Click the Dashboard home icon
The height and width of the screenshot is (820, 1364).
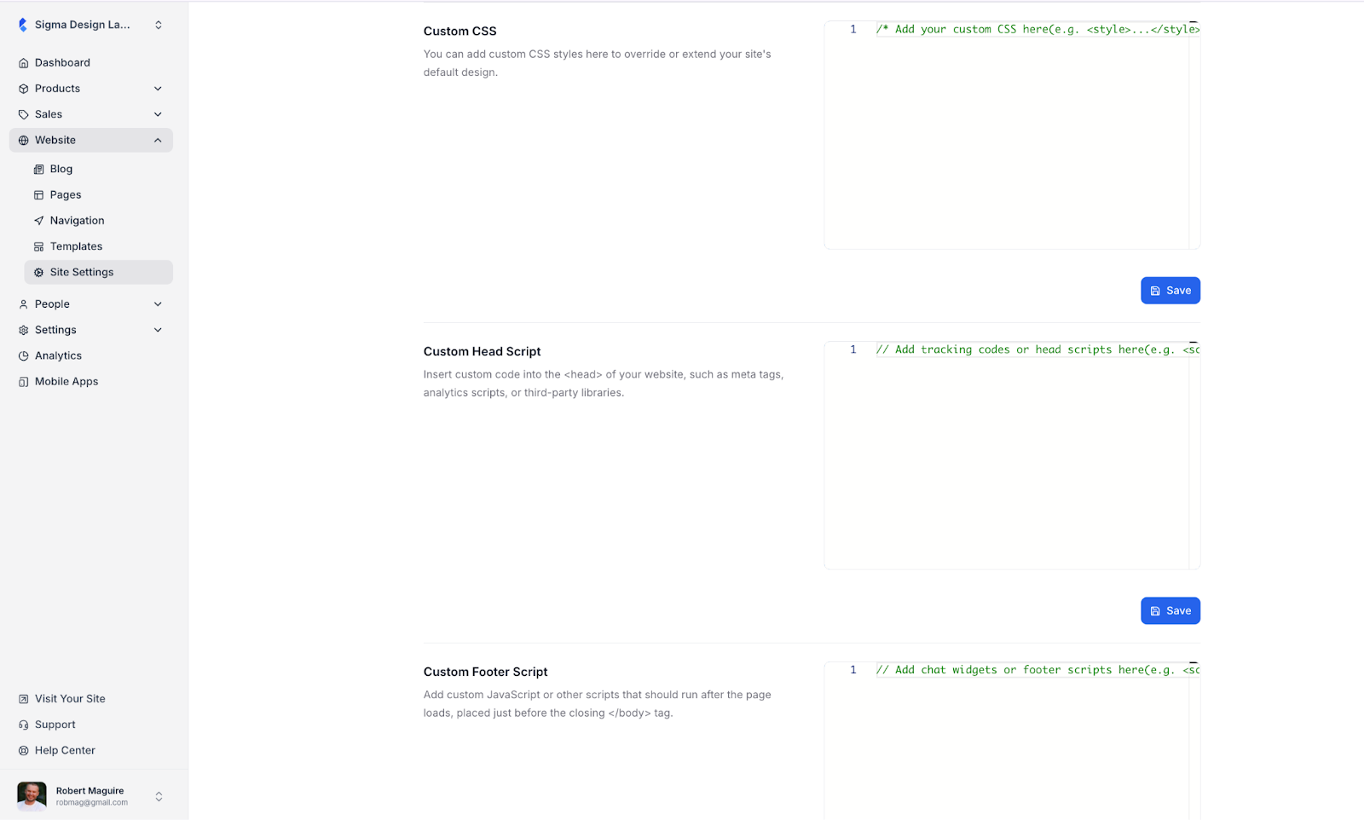point(24,63)
